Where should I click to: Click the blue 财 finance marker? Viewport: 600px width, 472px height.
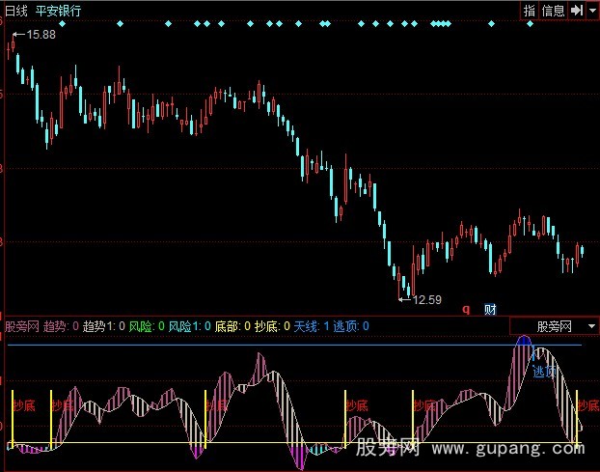[490, 310]
